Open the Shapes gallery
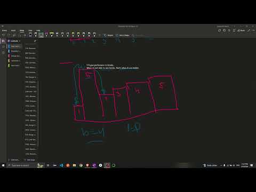The width and height of the screenshot is (256, 192). (x=108, y=35)
